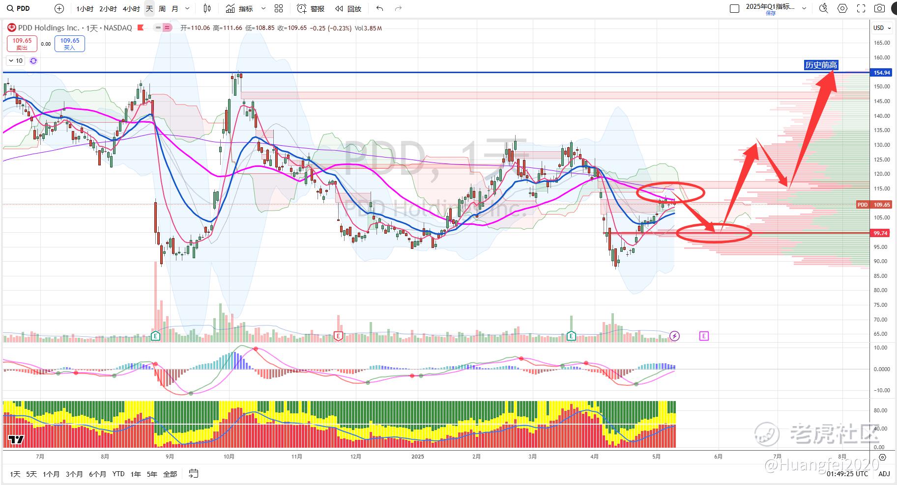Image resolution: width=897 pixels, height=485 pixels.
Task: Click the purple lightning event marker
Action: (674, 336)
